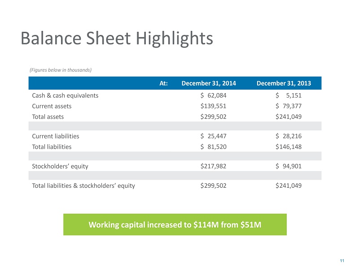Click the Cash & cash equivalents row label
This screenshot has height=267, width=350.
[x=66, y=95]
